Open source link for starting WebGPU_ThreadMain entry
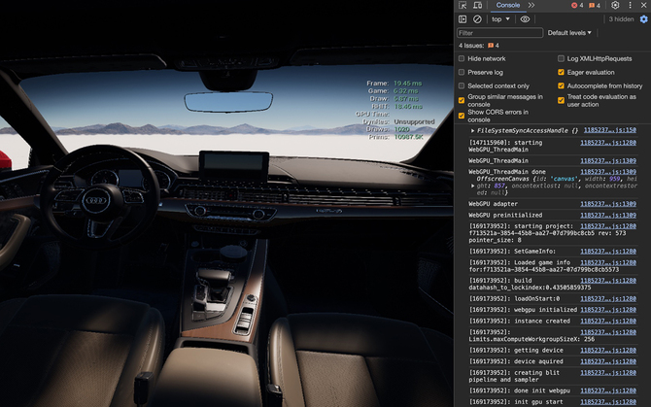The width and height of the screenshot is (651, 407). click(608, 143)
